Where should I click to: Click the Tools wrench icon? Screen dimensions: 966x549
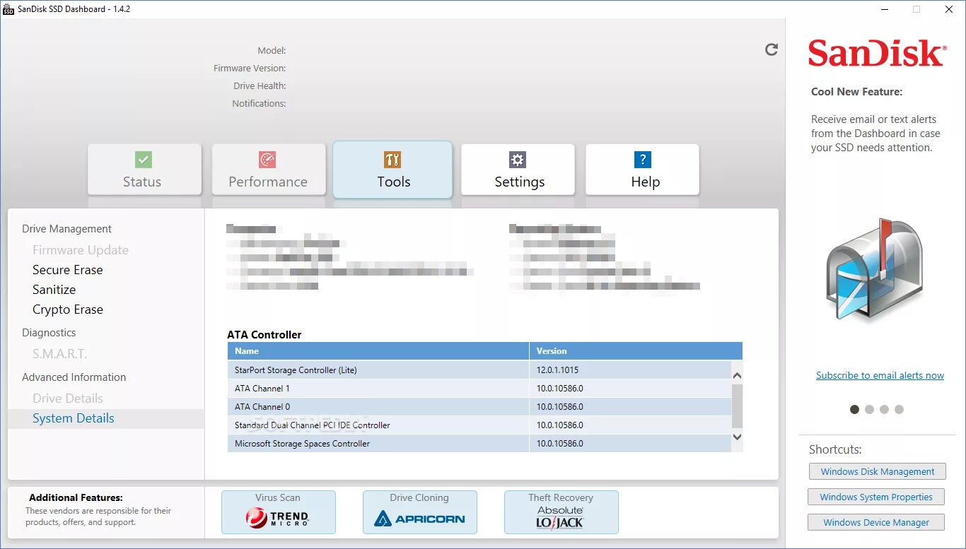coord(393,160)
